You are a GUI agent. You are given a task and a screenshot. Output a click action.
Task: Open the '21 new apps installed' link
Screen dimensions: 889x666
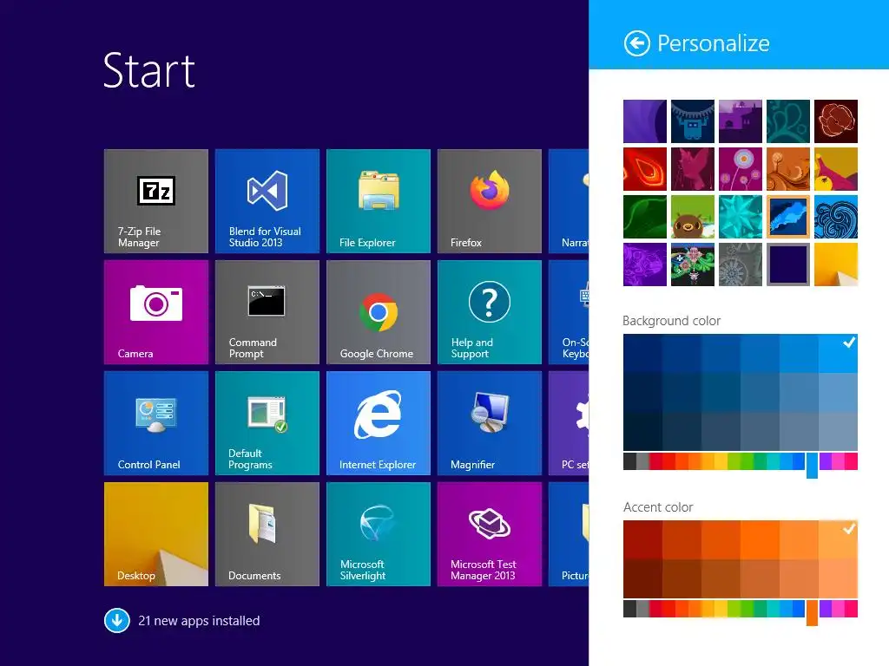click(x=199, y=621)
